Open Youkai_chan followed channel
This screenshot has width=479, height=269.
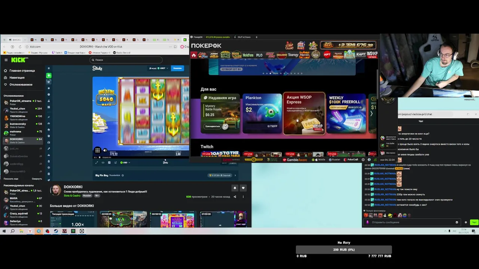pos(23,109)
